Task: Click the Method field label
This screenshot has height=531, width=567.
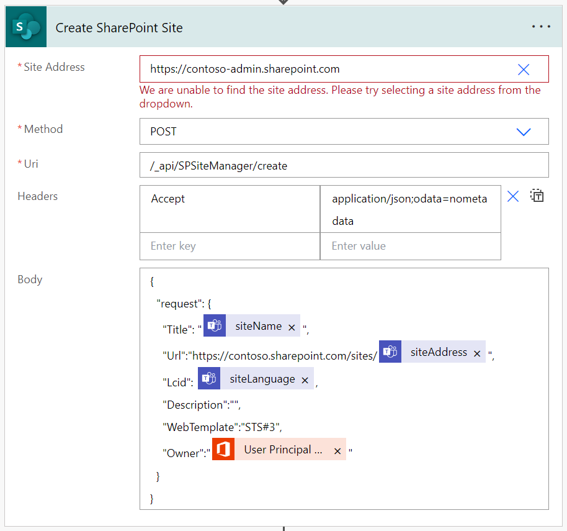Action: [x=43, y=129]
